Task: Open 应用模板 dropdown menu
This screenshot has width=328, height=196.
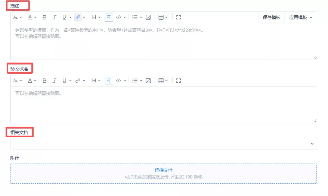Action: point(301,17)
